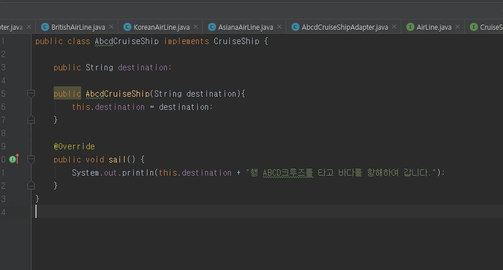Click the interface icon on AirLine.java tab
503x270 pixels.
(x=410, y=27)
